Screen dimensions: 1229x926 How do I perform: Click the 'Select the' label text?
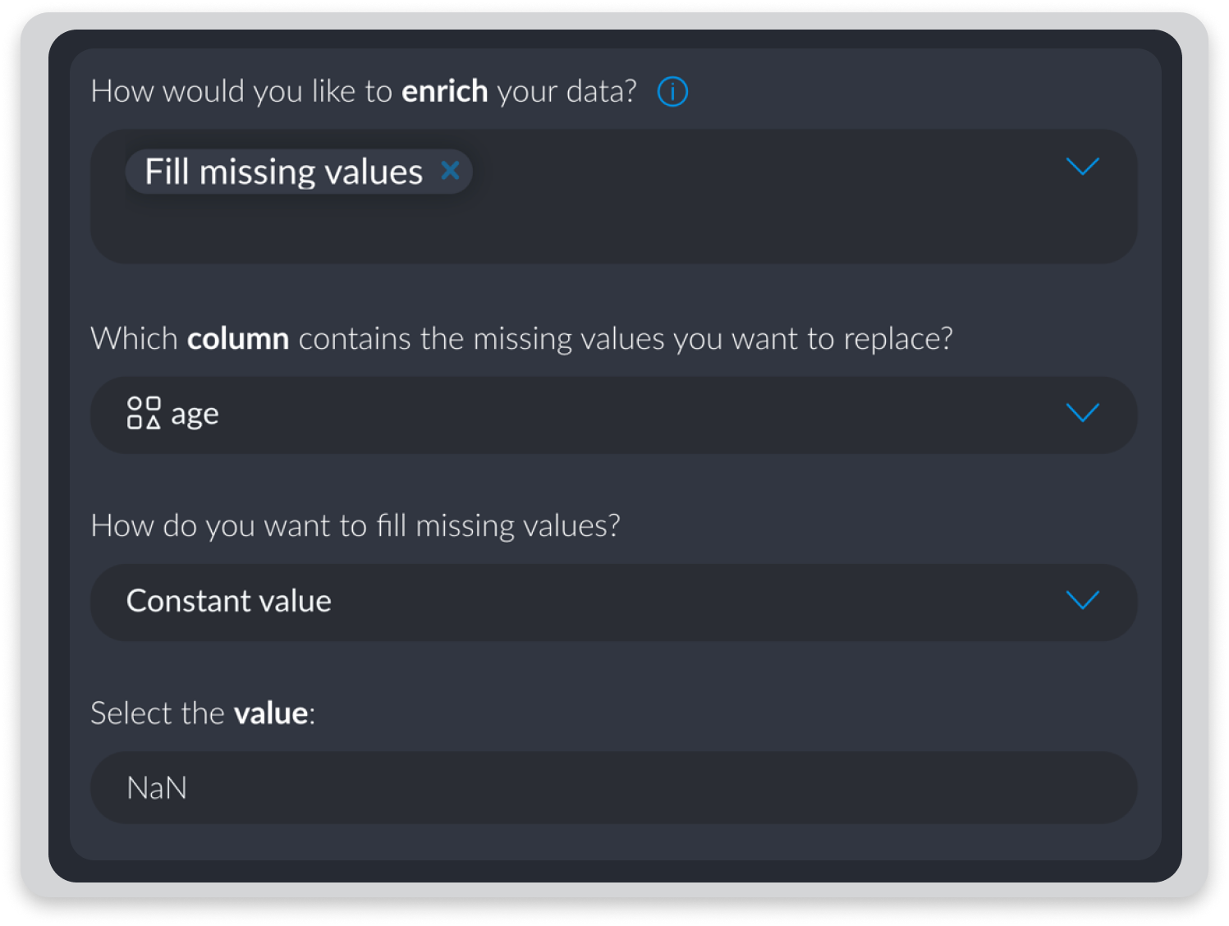(x=157, y=713)
